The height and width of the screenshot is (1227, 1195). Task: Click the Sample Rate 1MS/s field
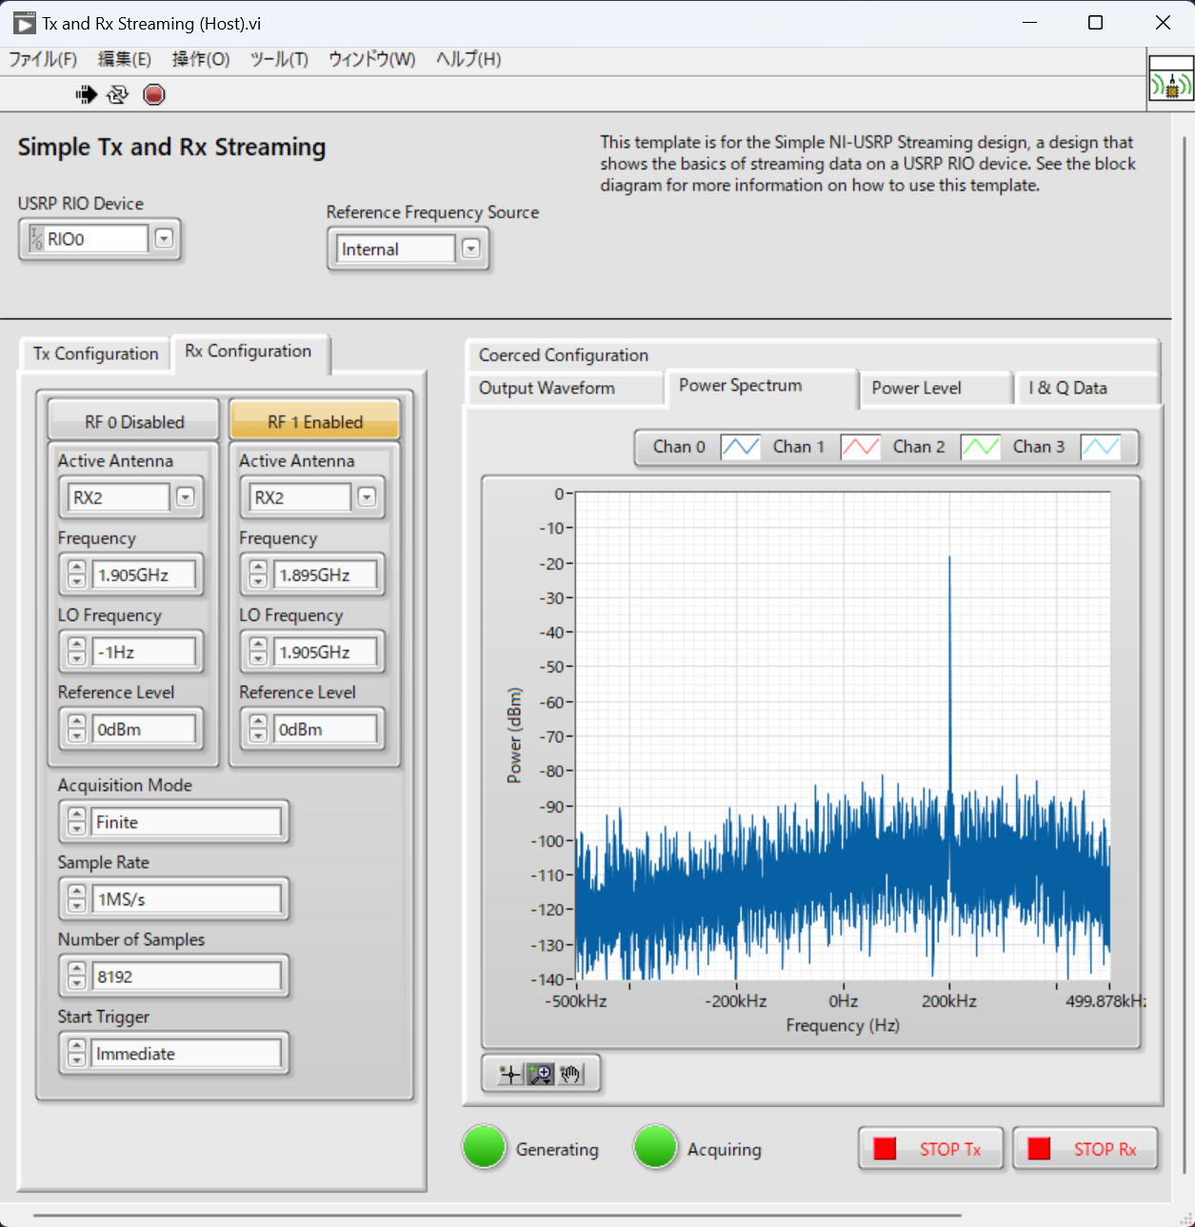point(187,898)
